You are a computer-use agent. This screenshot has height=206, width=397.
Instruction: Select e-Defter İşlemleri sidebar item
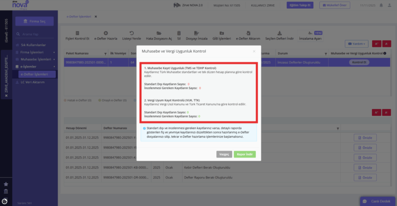pyautogui.click(x=37, y=74)
